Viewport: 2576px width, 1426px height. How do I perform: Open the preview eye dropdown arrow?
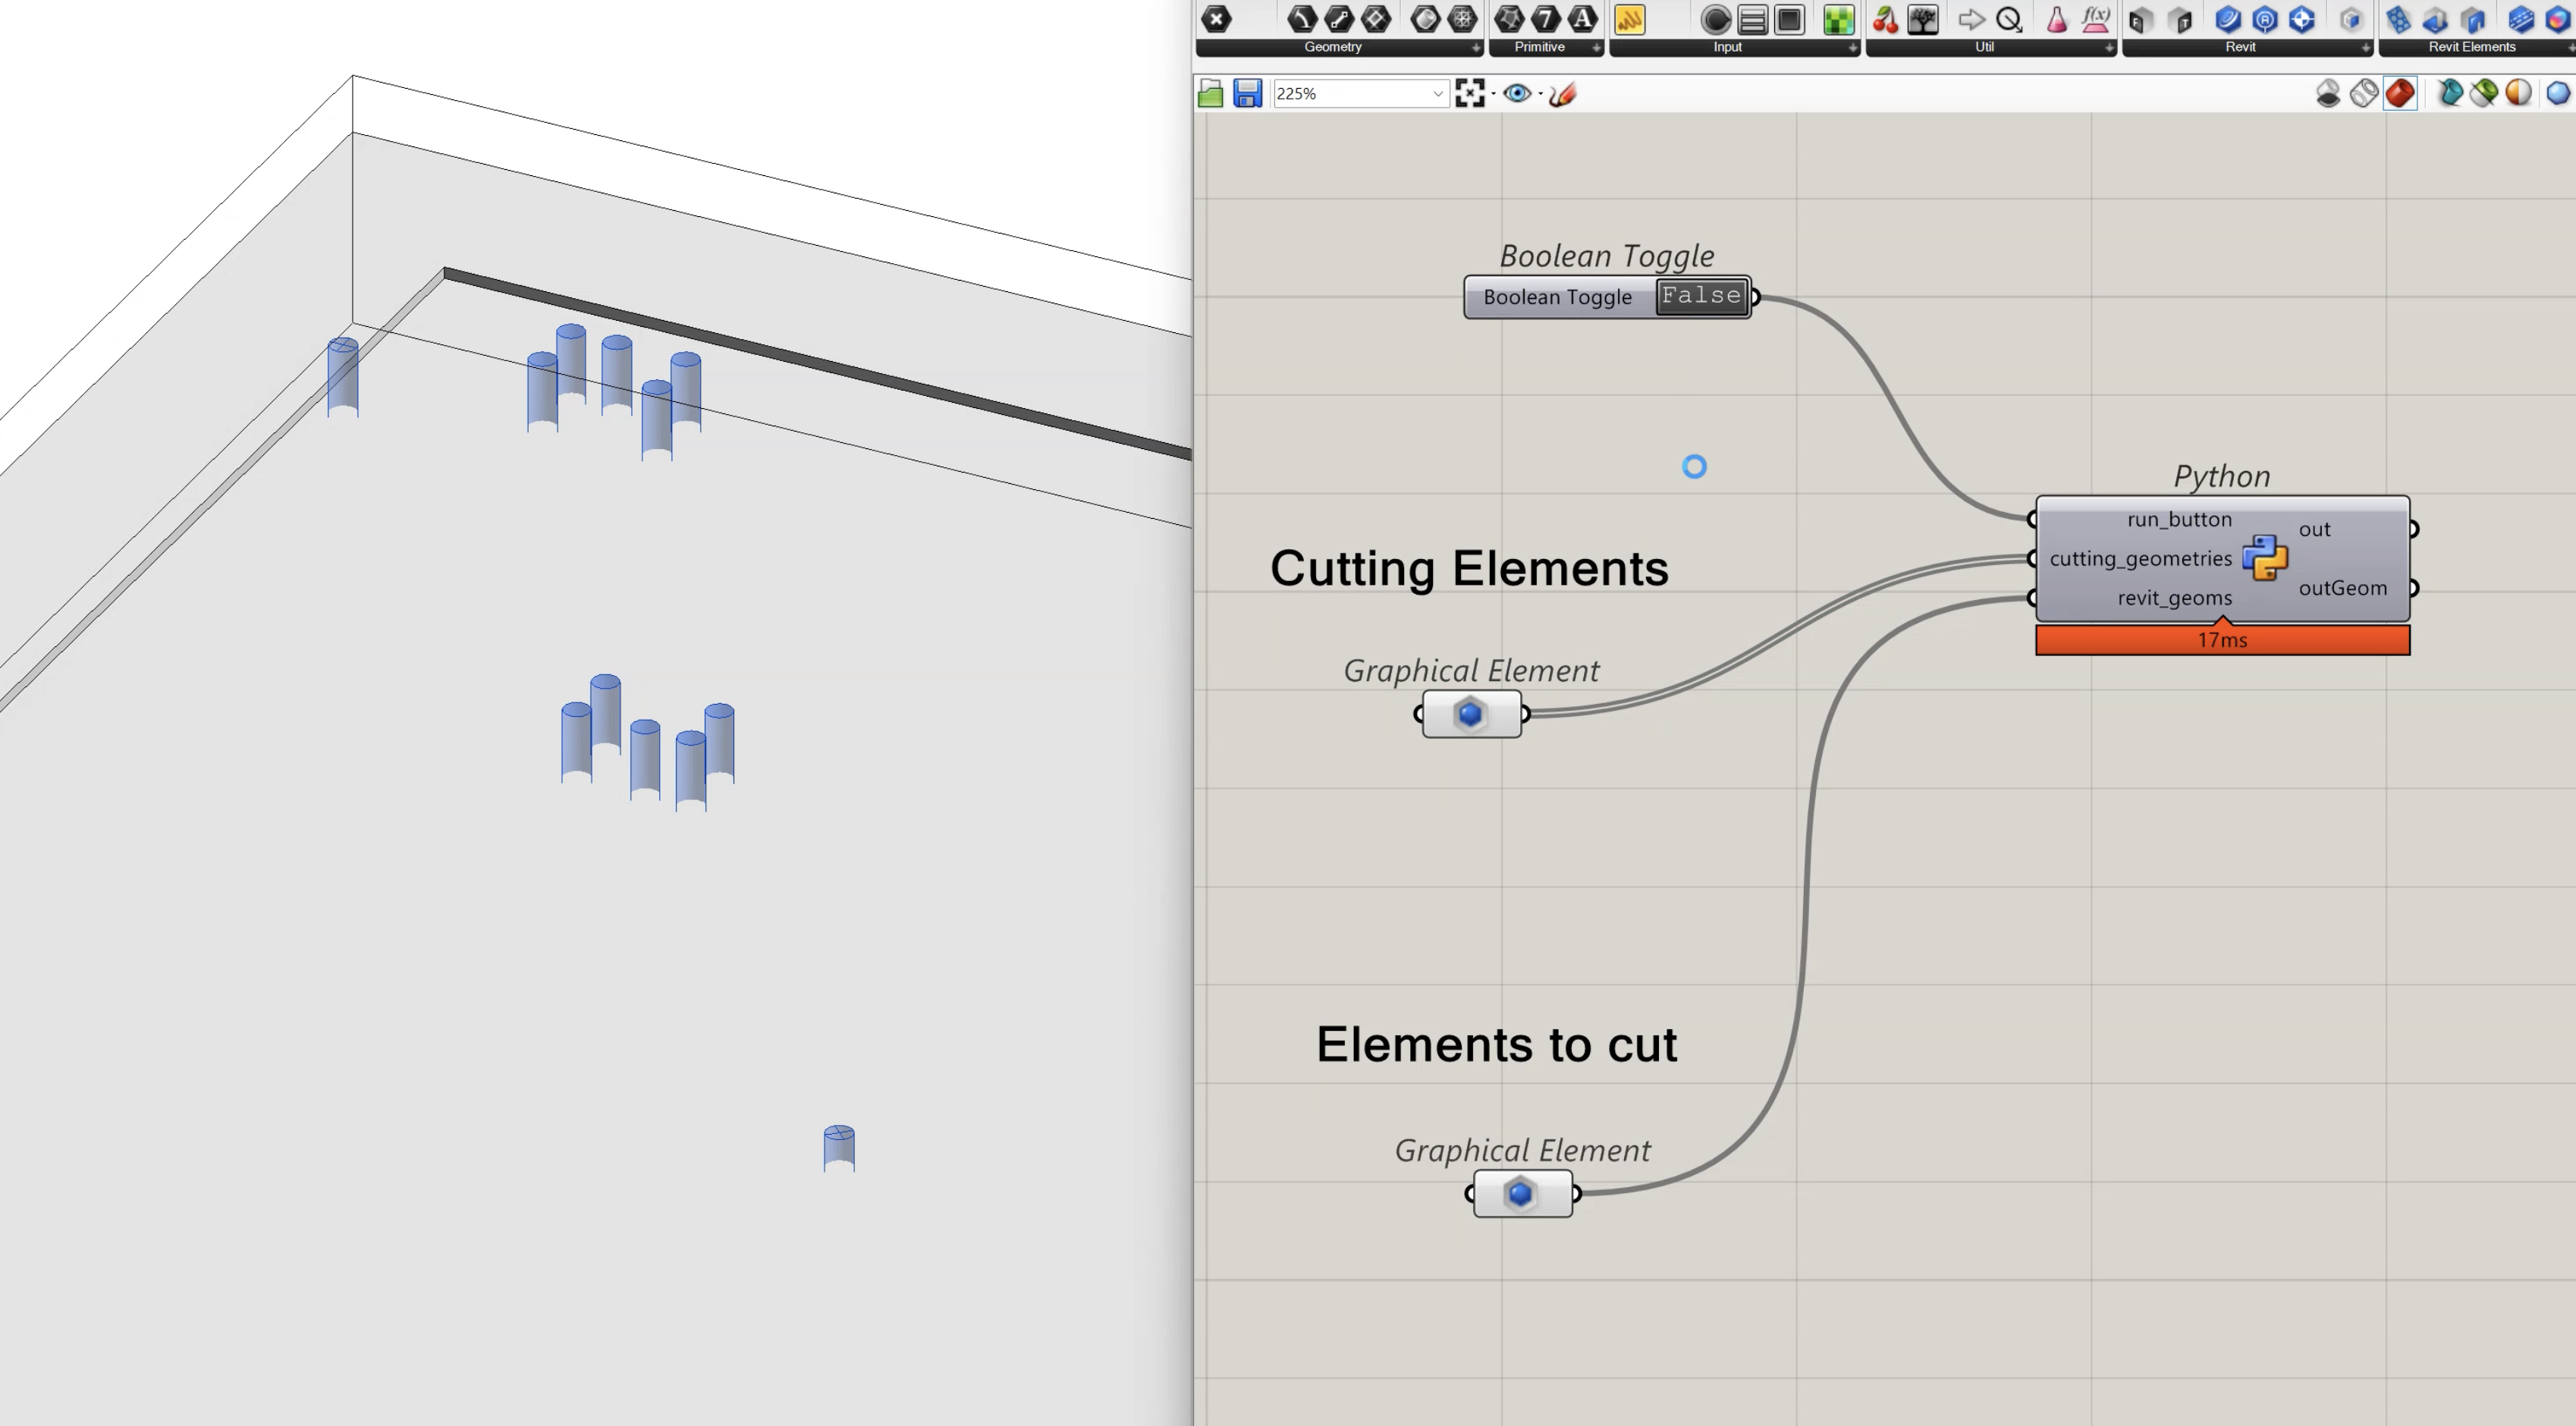click(x=1540, y=93)
